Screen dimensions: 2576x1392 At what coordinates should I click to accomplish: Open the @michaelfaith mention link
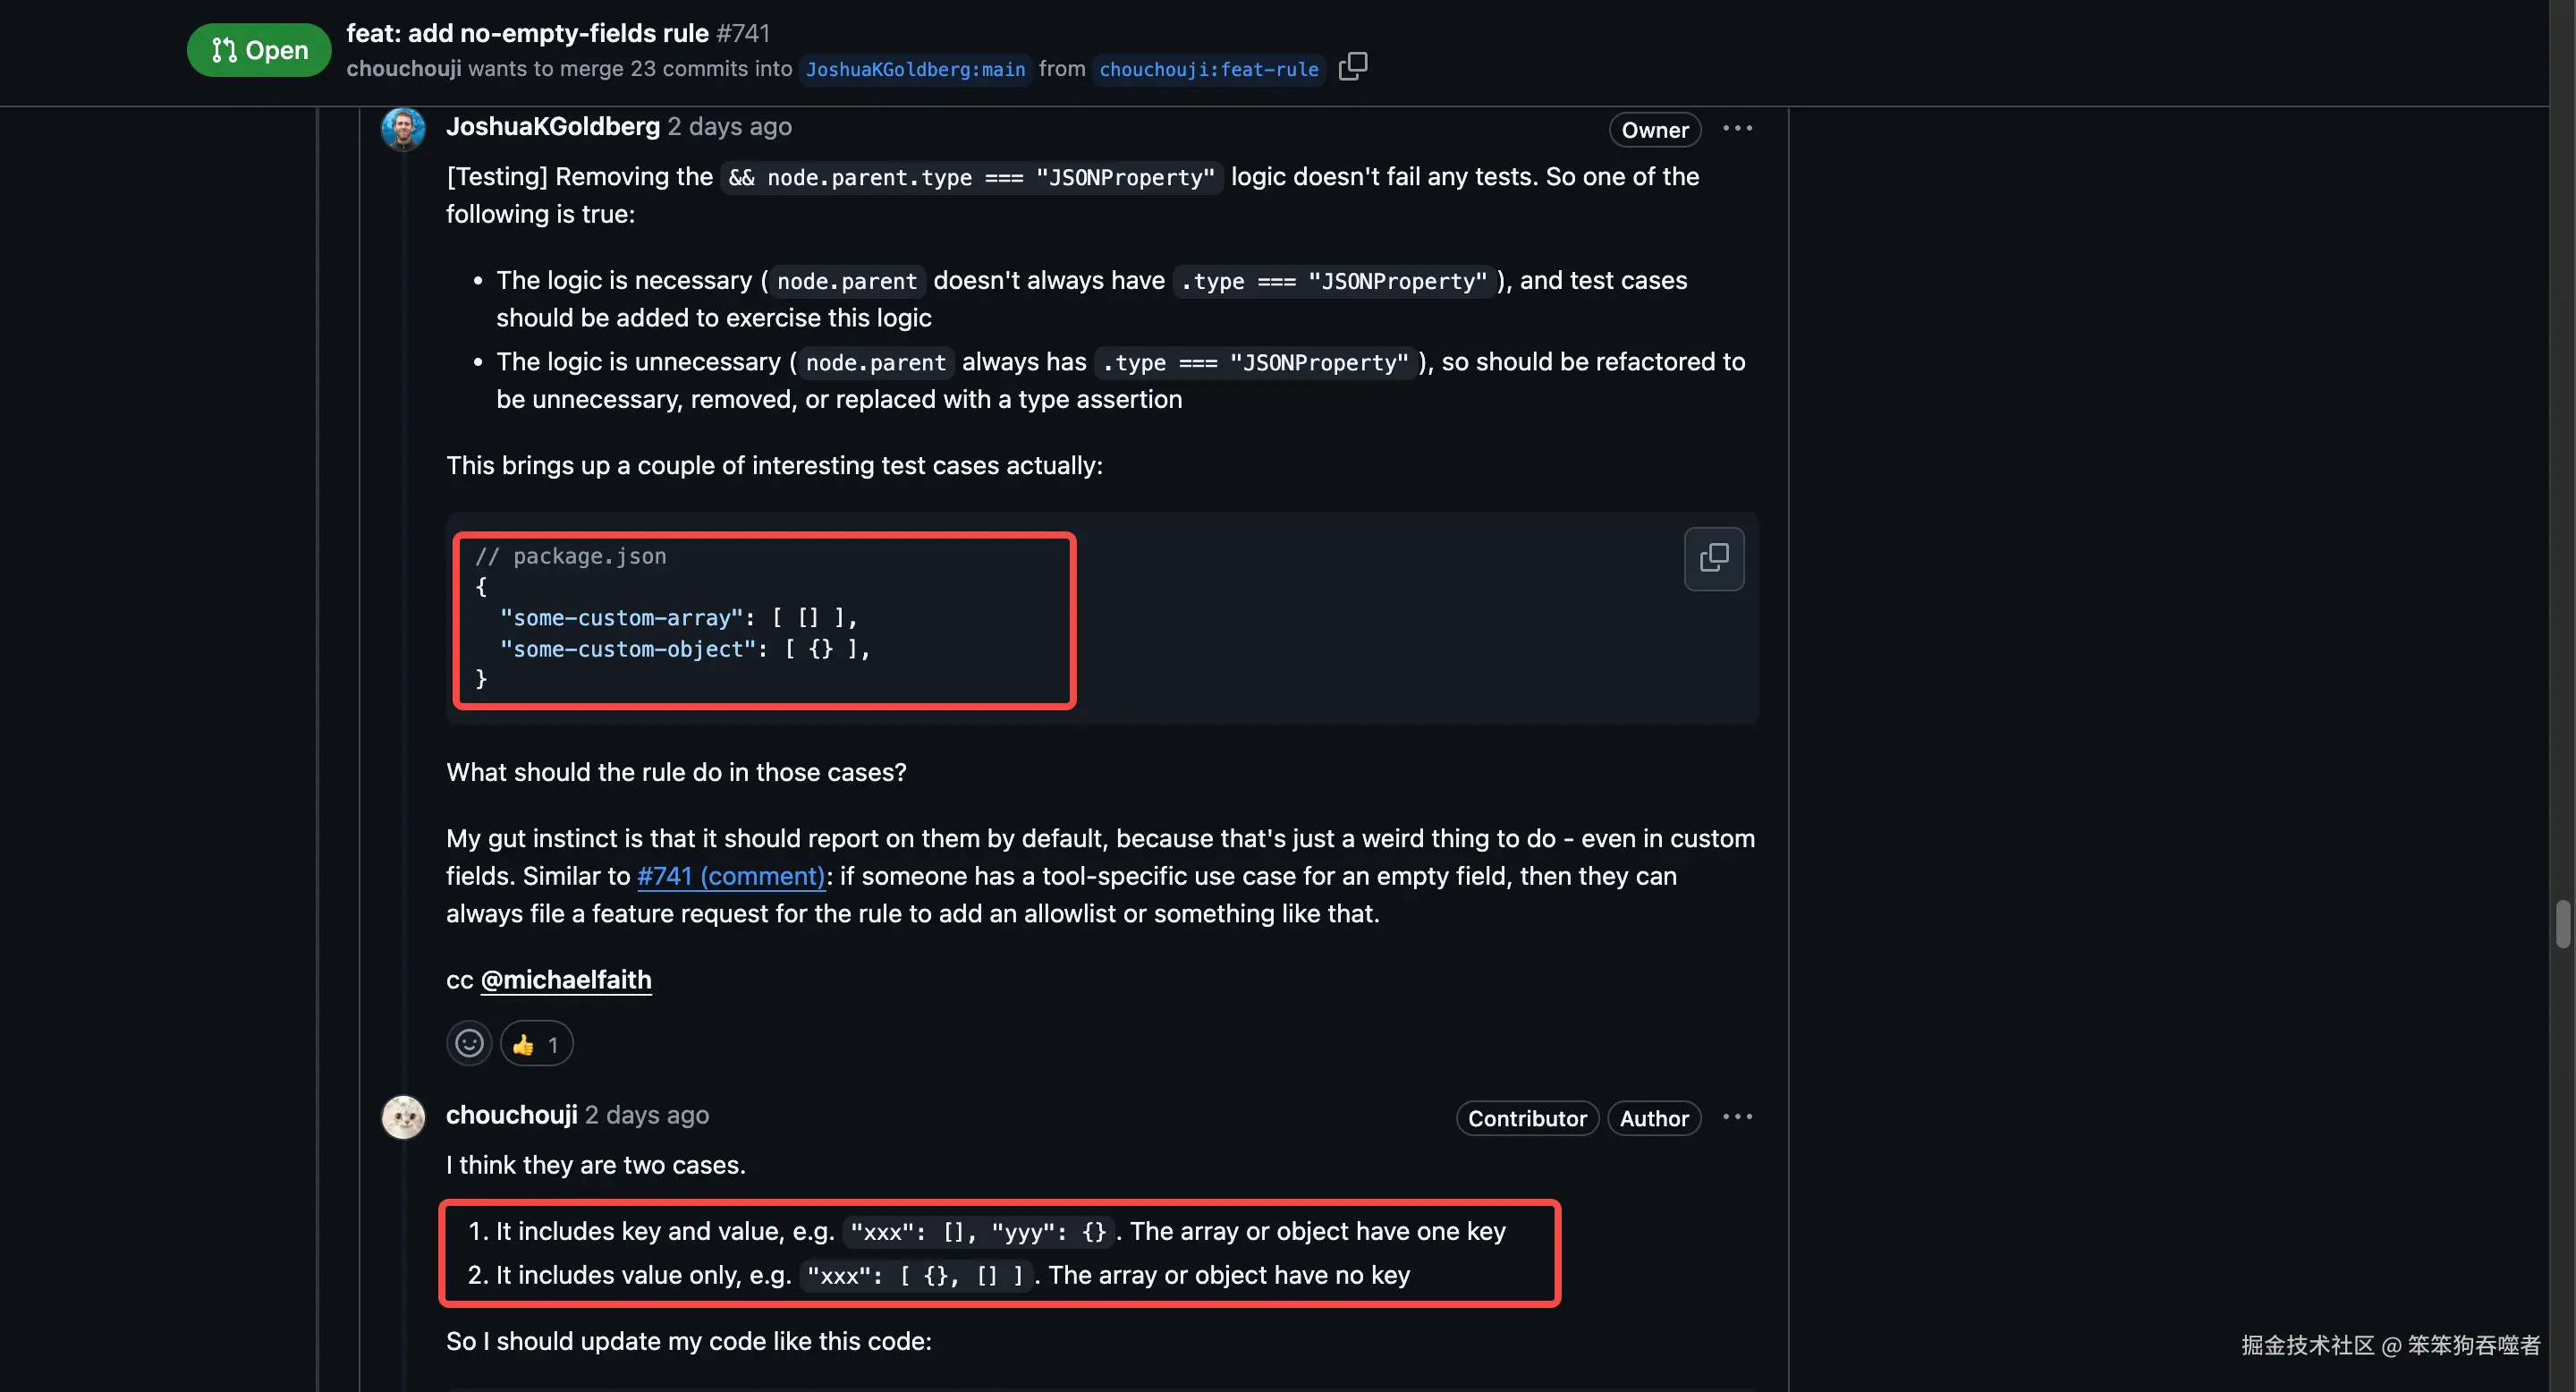click(566, 980)
